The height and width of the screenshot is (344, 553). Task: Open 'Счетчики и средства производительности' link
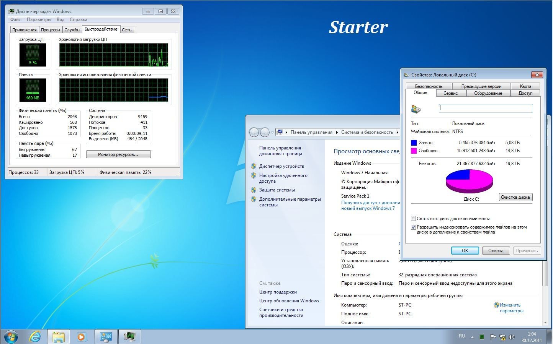[x=281, y=312]
